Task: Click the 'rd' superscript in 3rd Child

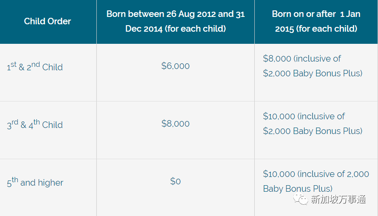Action: point(15,122)
